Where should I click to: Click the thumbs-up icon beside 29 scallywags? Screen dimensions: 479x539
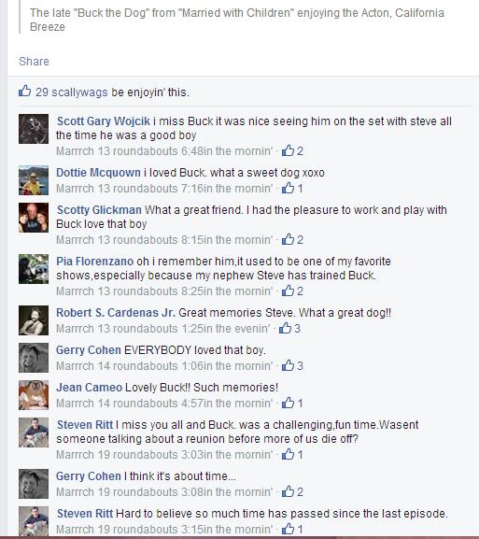pos(24,92)
